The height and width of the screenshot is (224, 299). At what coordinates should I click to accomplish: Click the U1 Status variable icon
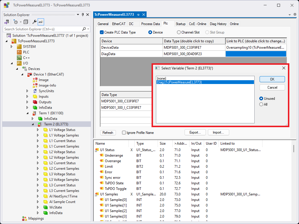tap(97, 150)
